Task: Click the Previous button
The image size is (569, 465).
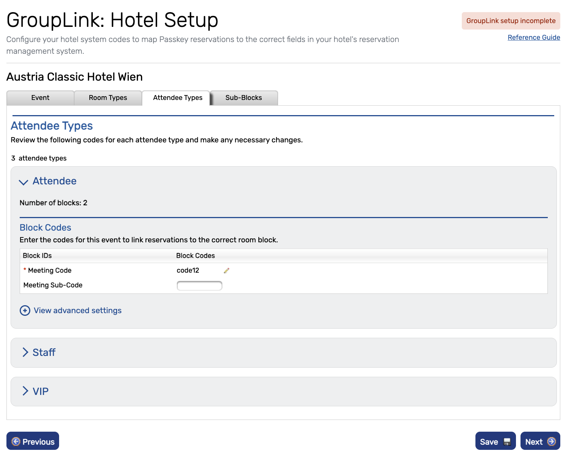Action: tap(33, 441)
